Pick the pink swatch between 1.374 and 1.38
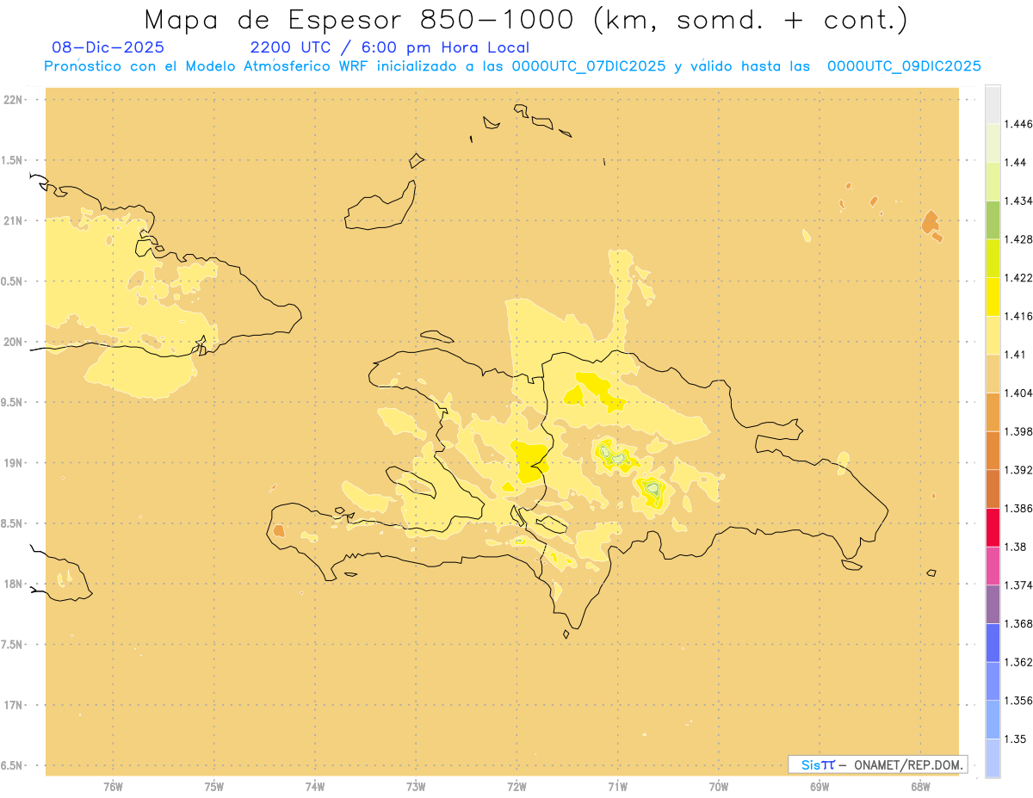The width and height of the screenshot is (1033, 798). pos(993,566)
